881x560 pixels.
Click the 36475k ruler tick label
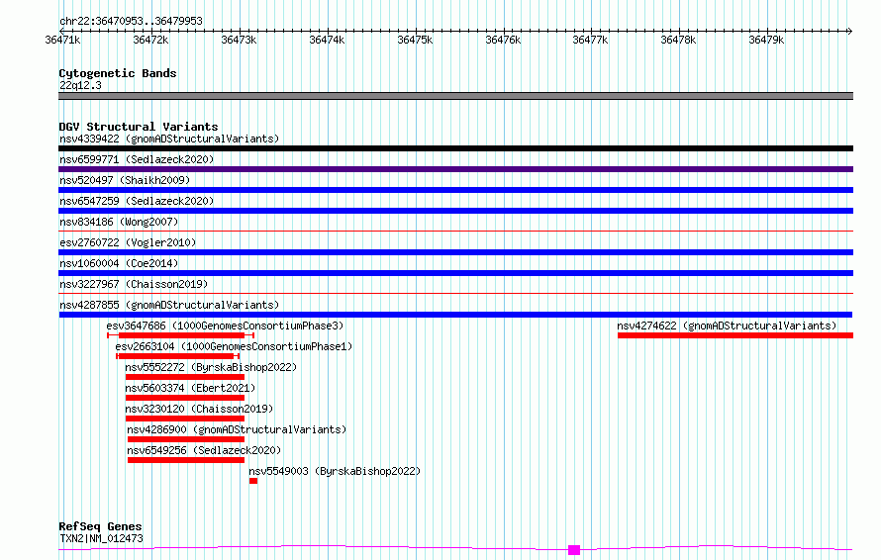click(415, 40)
